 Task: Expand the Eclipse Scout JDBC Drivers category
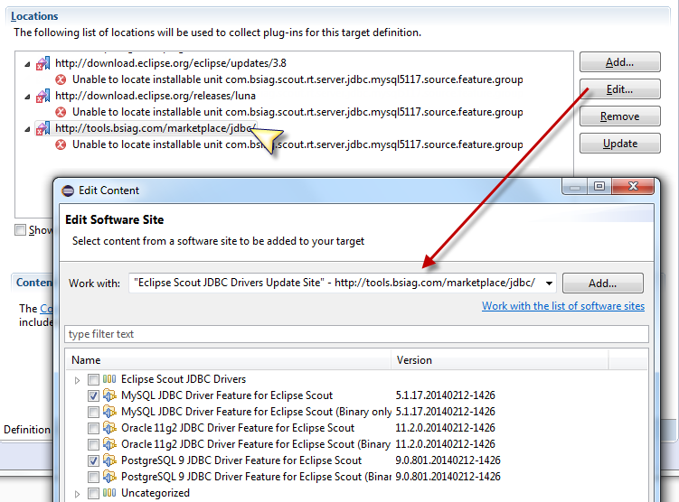pyautogui.click(x=77, y=380)
